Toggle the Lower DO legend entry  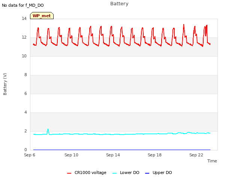tap(126, 172)
